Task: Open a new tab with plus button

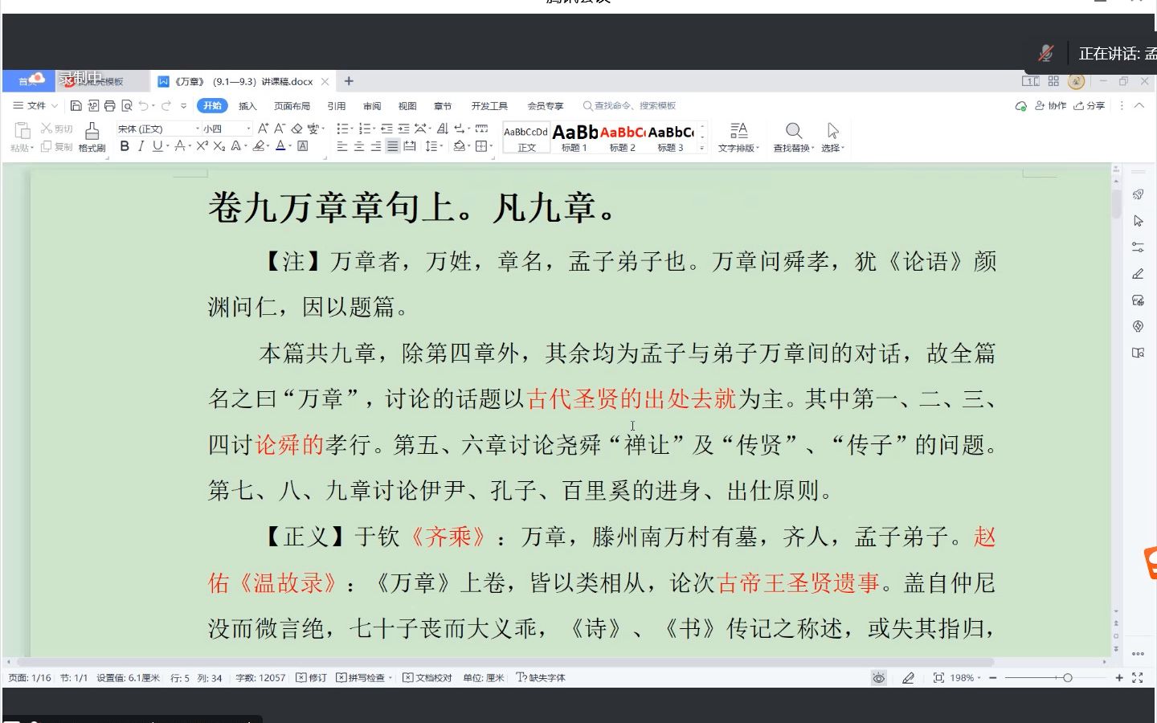Action: pyautogui.click(x=349, y=81)
